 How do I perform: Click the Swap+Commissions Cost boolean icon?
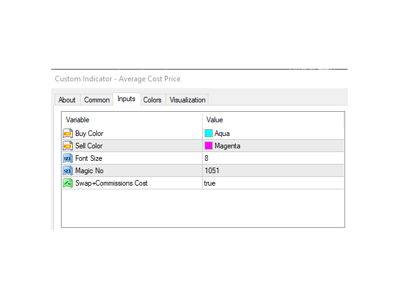pyautogui.click(x=68, y=183)
